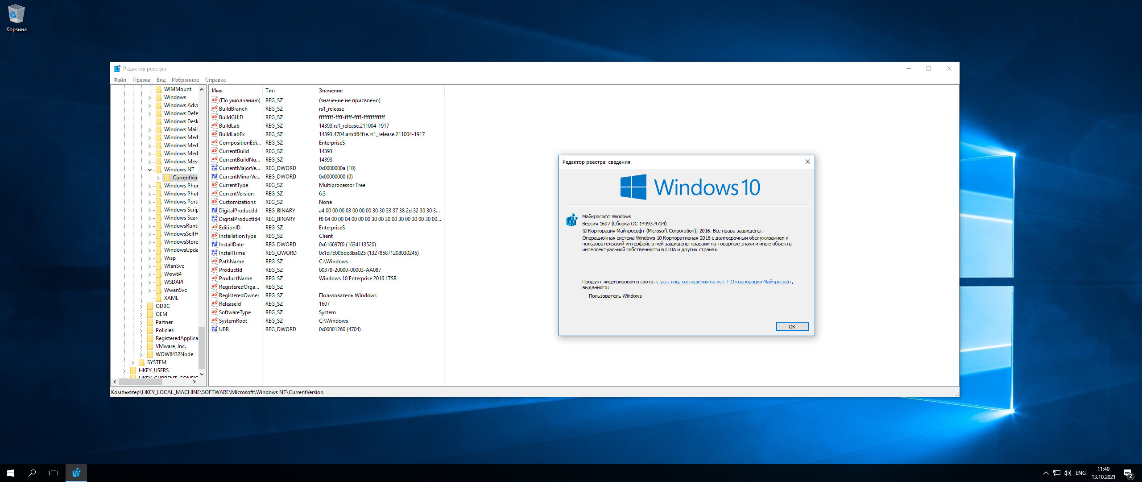Image resolution: width=1142 pixels, height=482 pixels.
Task: Open the Правка menu
Action: coord(141,80)
